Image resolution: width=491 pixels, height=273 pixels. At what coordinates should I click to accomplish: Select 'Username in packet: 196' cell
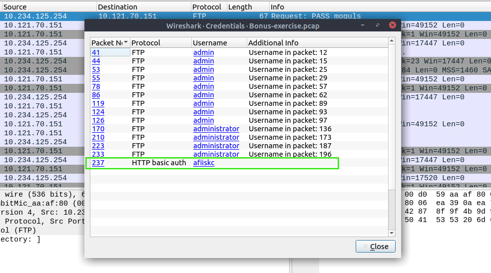290,154
